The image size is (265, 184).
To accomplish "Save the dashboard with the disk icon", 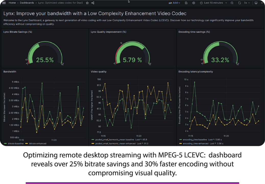I will click(186, 3).
